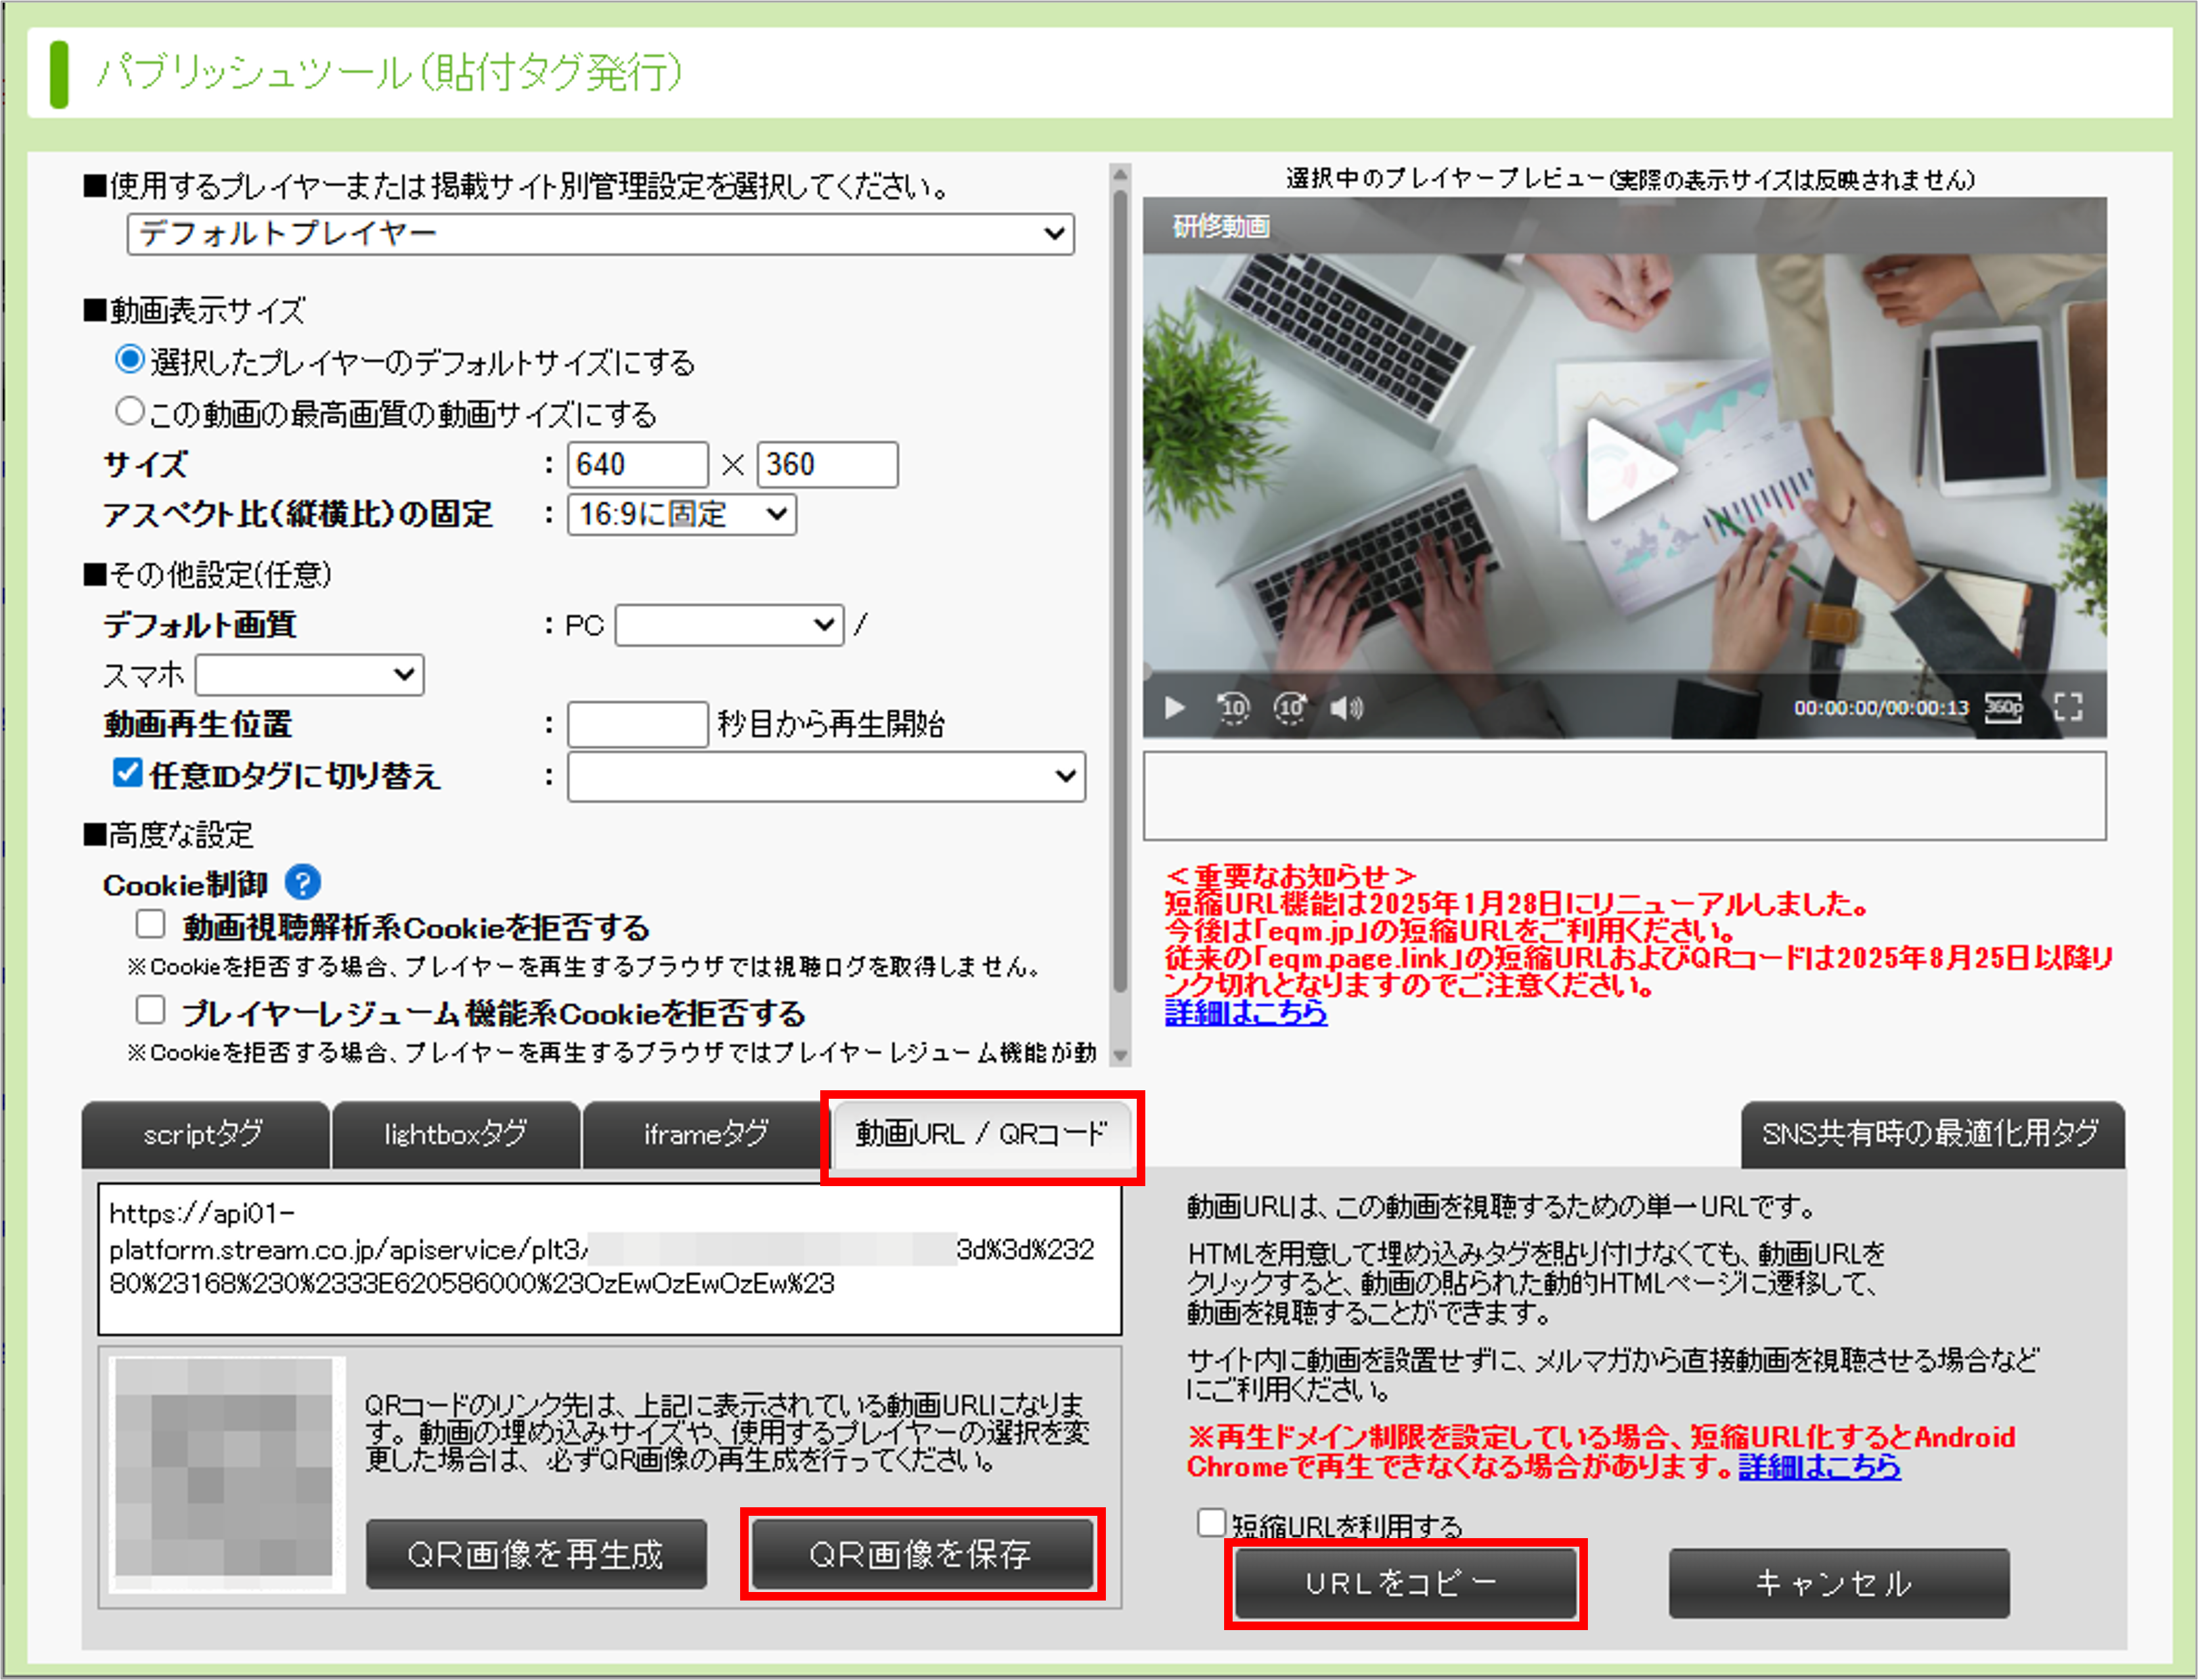Open the SNS共有時の最適化用タグ tab
This screenshot has height=1680, width=2198.
(x=1932, y=1134)
